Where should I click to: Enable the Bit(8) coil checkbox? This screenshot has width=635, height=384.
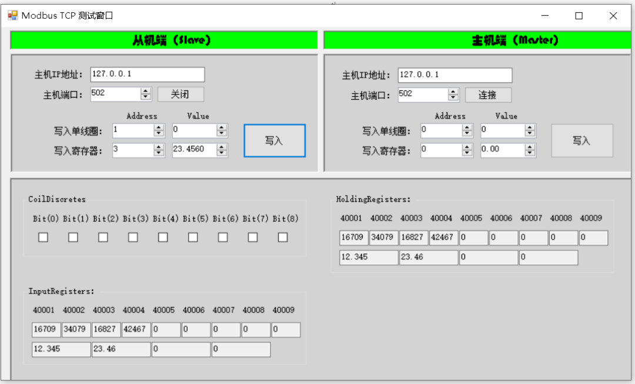tap(283, 237)
